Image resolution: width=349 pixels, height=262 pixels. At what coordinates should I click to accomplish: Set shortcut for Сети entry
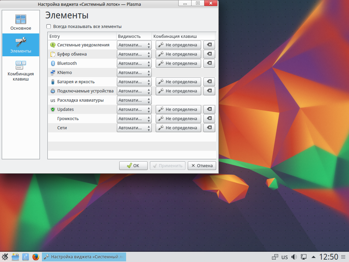coord(178,128)
